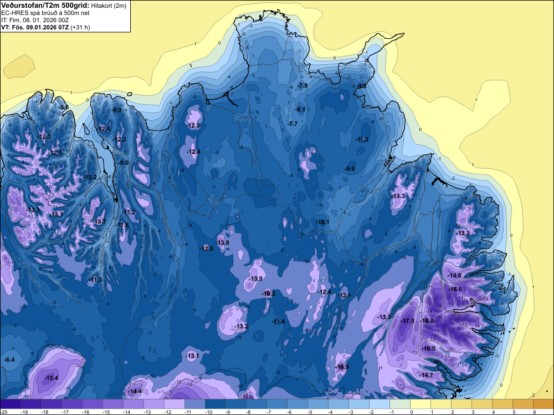Click the -13.7 temperature value on map
Image resolution: width=554 pixels, height=415 pixels.
coord(99,221)
